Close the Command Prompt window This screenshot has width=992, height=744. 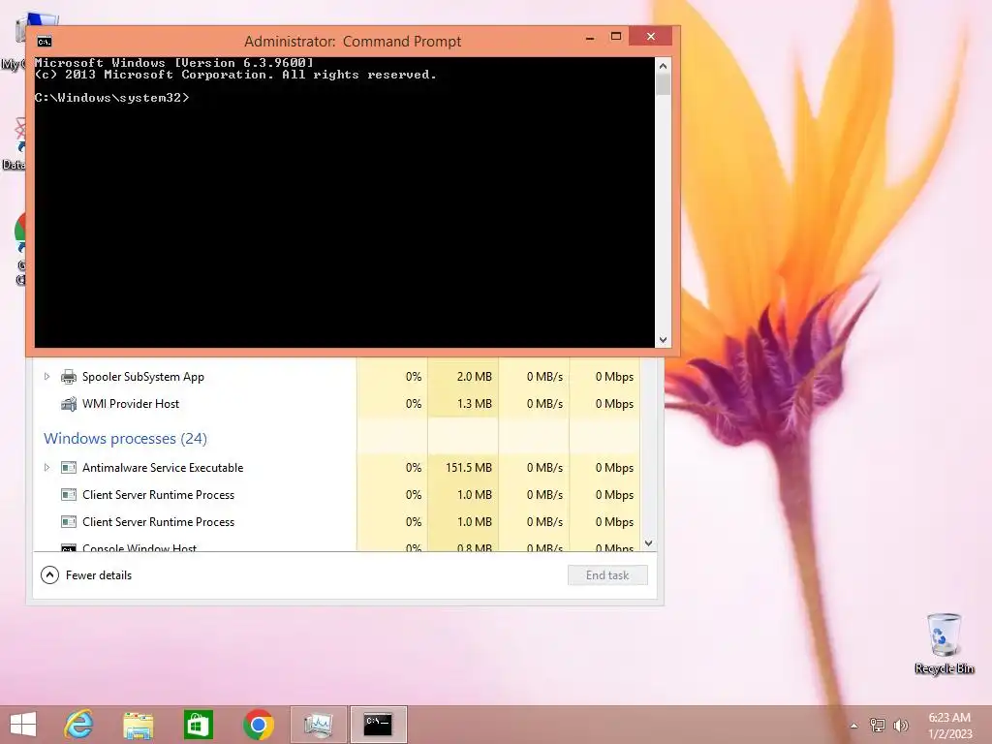(x=651, y=37)
